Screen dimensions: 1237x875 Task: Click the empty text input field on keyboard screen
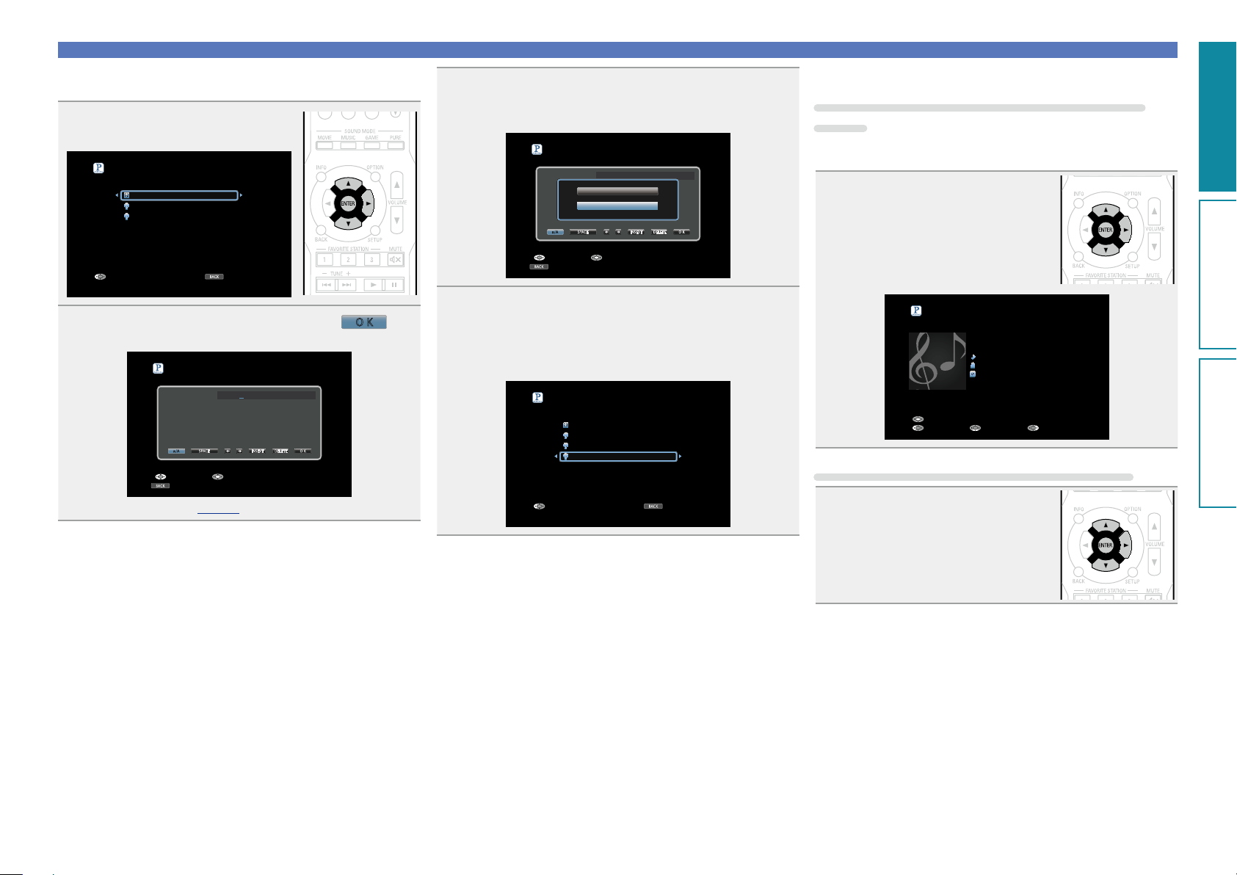click(x=266, y=395)
